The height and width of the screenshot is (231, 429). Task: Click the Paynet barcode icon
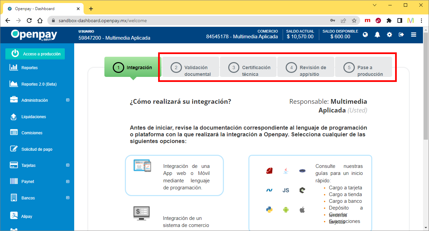pos(14,181)
